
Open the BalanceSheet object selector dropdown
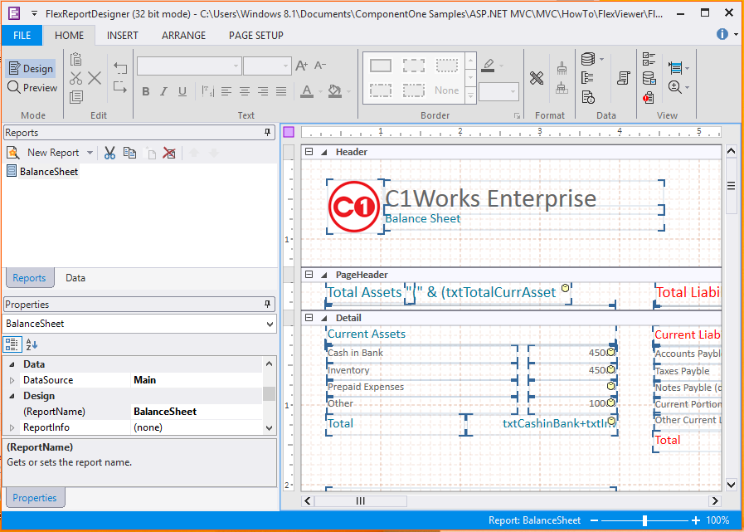click(x=270, y=325)
